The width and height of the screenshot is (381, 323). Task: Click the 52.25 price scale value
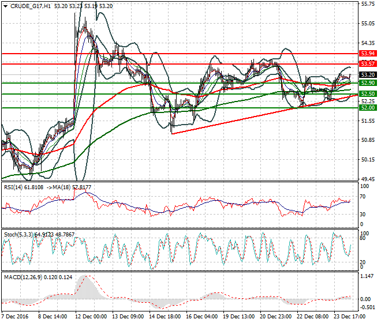tap(368, 101)
